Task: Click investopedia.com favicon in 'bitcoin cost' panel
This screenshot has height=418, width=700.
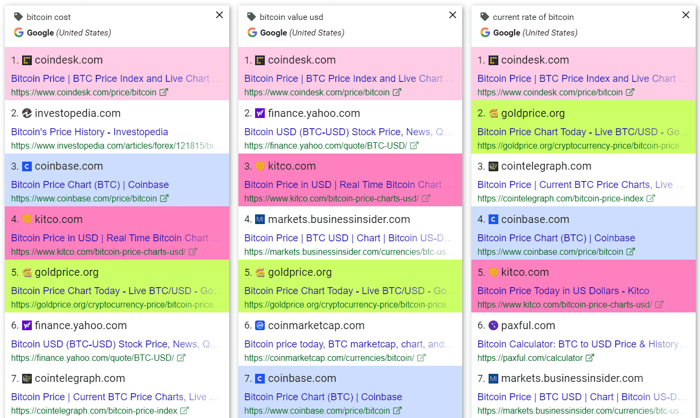Action: 27,113
